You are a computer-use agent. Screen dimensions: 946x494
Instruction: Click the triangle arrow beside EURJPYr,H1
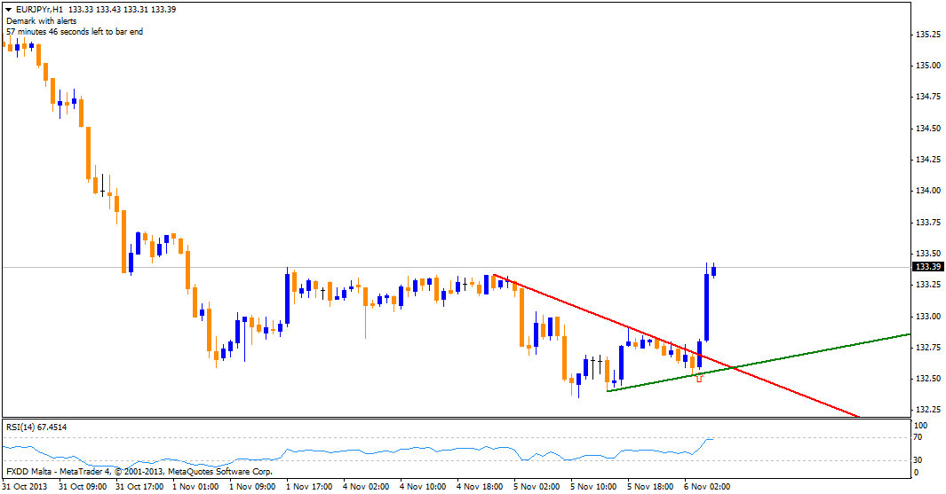(9, 9)
